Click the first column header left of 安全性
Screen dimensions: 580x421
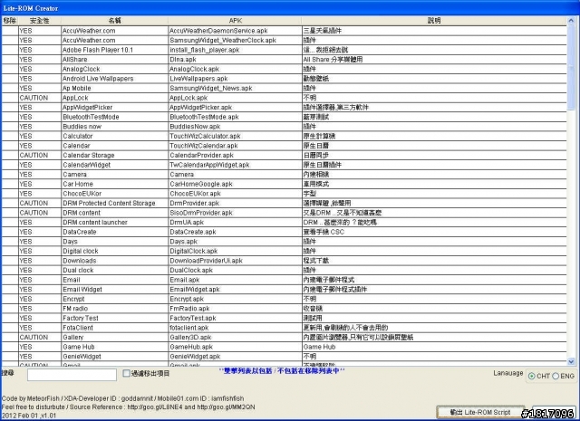[x=10, y=21]
